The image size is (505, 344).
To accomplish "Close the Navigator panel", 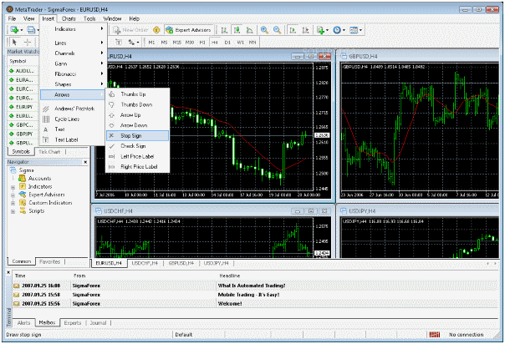I will click(x=85, y=162).
